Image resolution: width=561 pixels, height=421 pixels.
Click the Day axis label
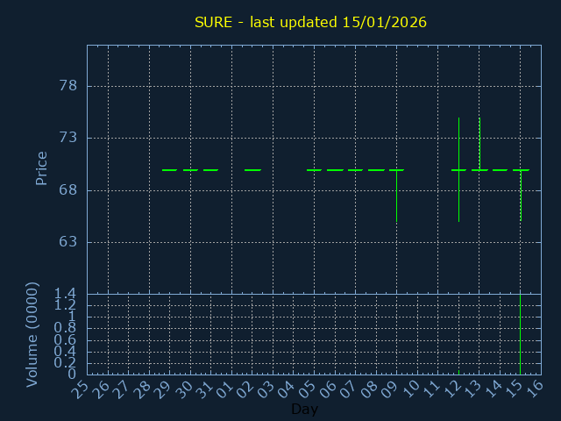point(304,410)
